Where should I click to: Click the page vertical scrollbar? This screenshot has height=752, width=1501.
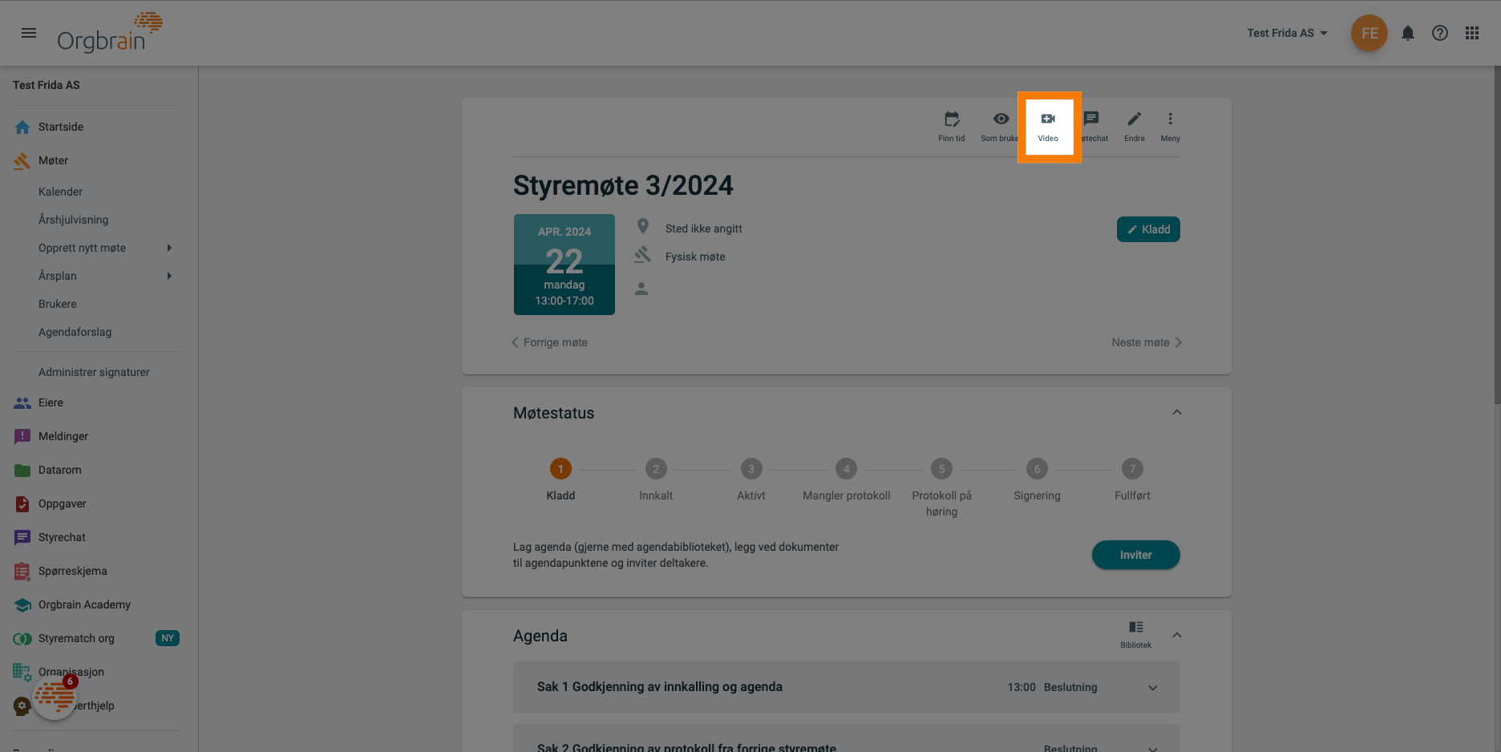[1497, 236]
